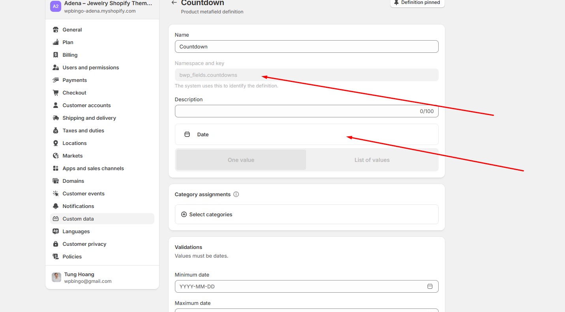The height and width of the screenshot is (312, 565).
Task: Click the Shipping and delivery truck icon
Action: (56, 118)
